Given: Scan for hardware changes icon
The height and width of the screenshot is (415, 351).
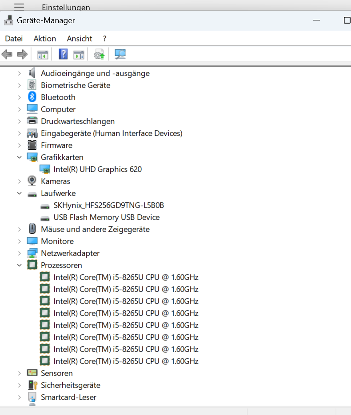Looking at the screenshot, I should click(x=120, y=54).
